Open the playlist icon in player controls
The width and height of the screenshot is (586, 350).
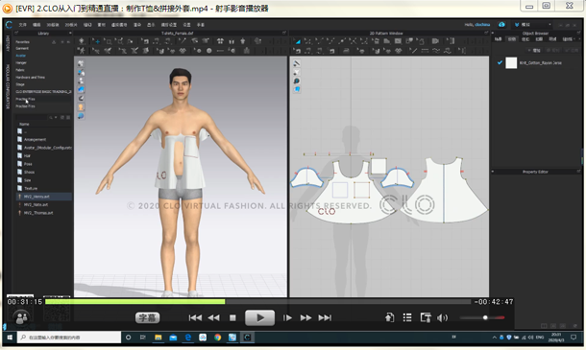(407, 317)
